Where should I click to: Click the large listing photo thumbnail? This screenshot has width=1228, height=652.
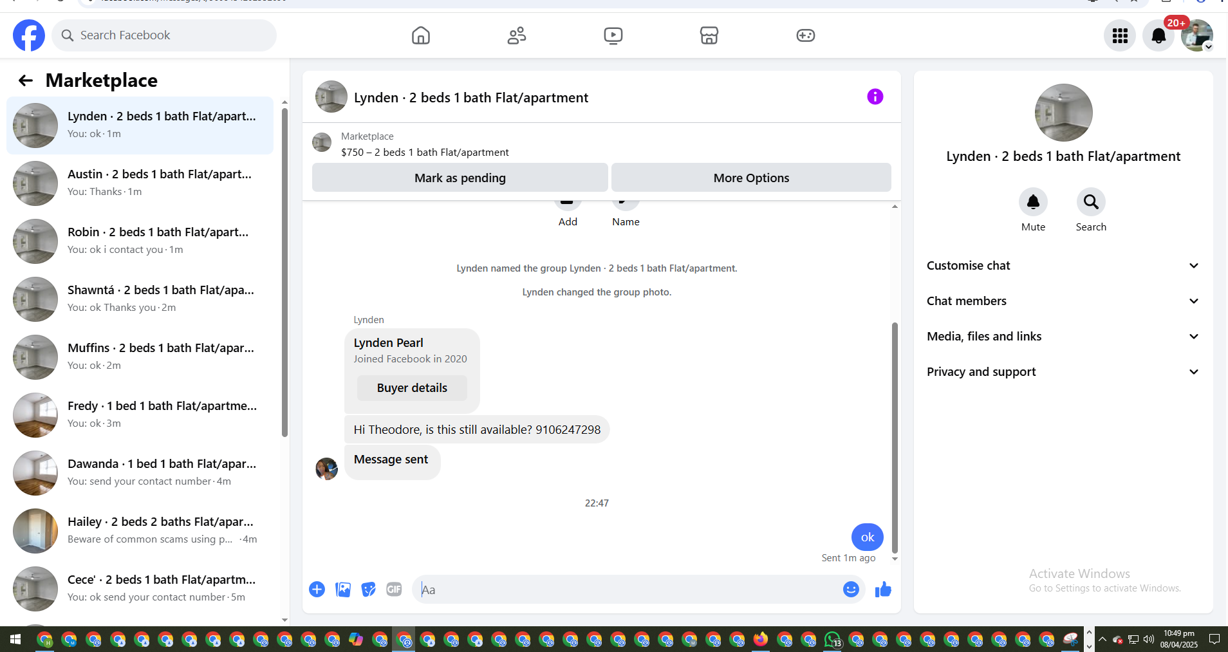point(1063,113)
